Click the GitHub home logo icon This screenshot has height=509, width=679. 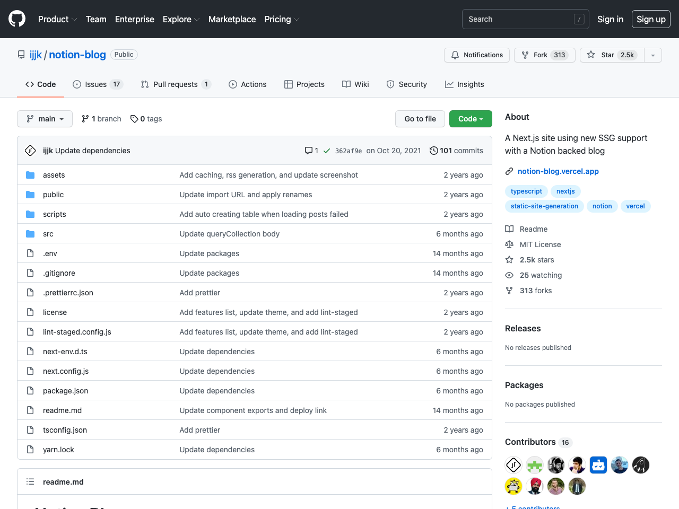(16, 19)
